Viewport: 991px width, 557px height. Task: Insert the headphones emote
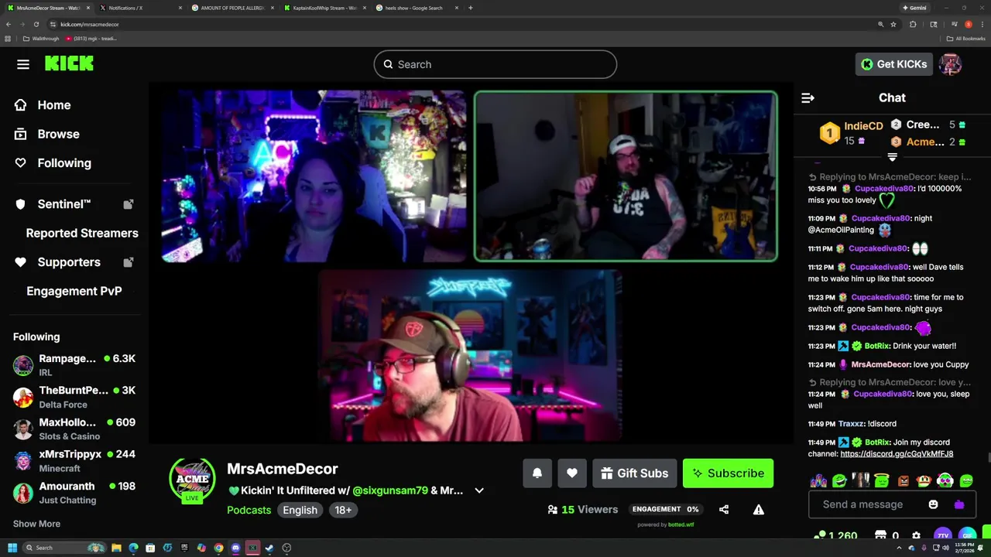click(945, 480)
